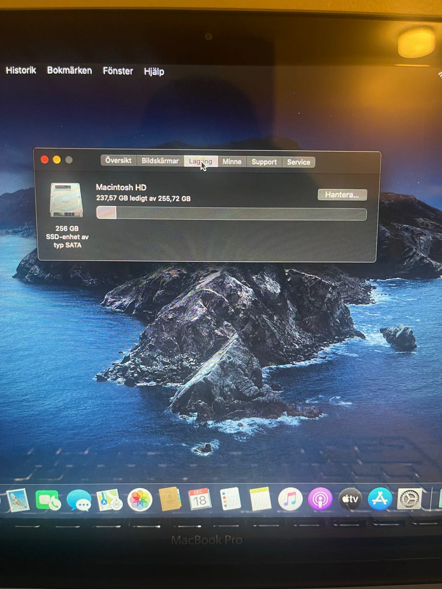The height and width of the screenshot is (589, 442).
Task: Switch to the Service tab
Action: [298, 162]
